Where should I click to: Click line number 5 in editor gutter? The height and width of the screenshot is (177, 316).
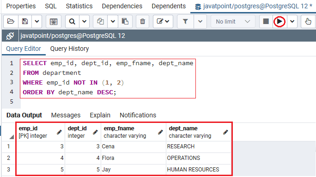(x=12, y=101)
